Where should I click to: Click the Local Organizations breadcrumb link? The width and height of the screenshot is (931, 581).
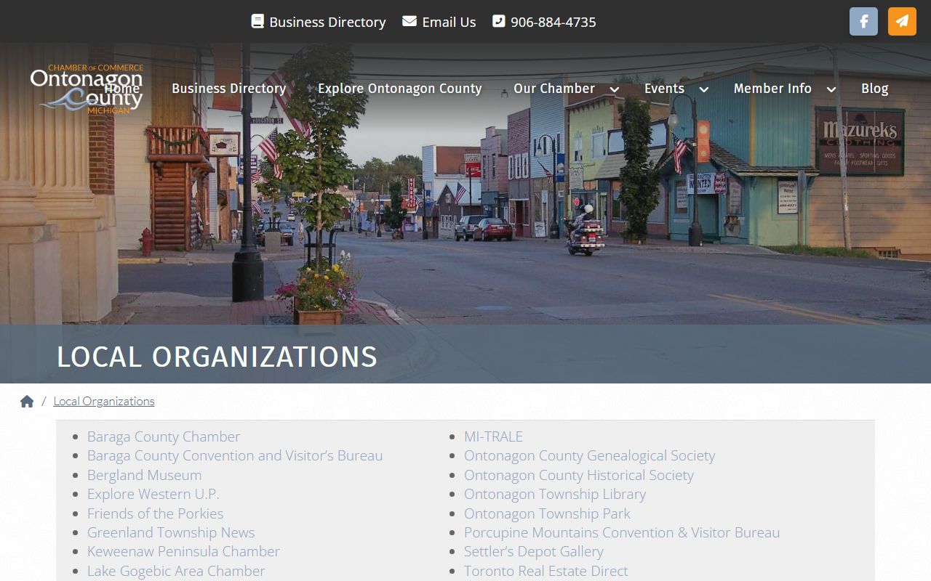tap(104, 401)
